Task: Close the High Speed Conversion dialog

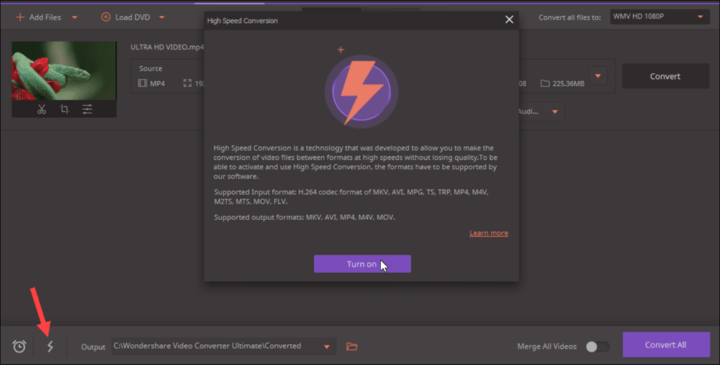Action: pos(509,19)
